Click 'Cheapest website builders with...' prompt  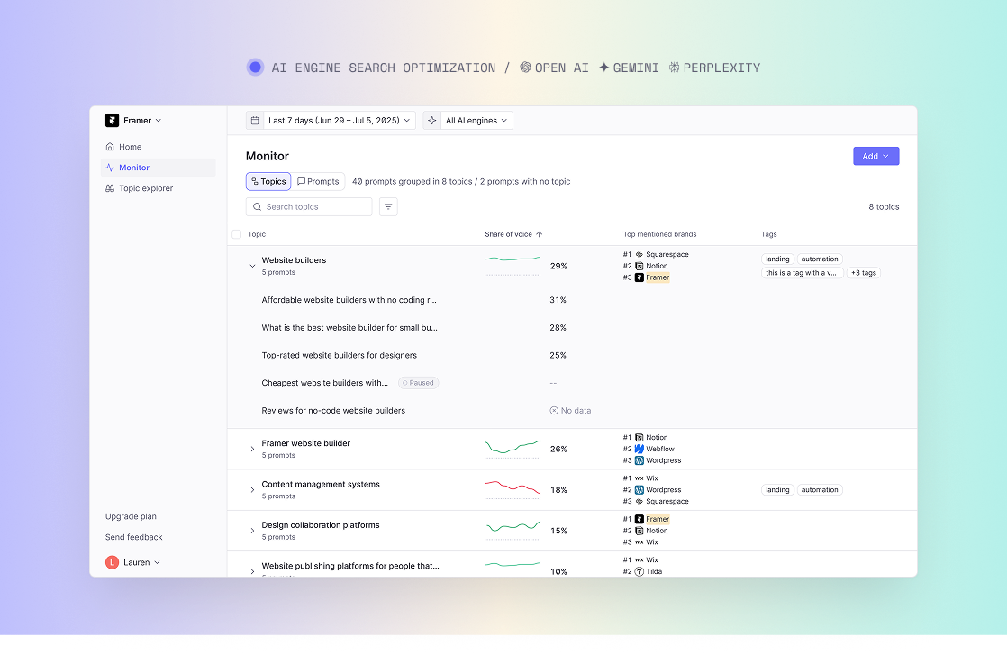tap(325, 383)
